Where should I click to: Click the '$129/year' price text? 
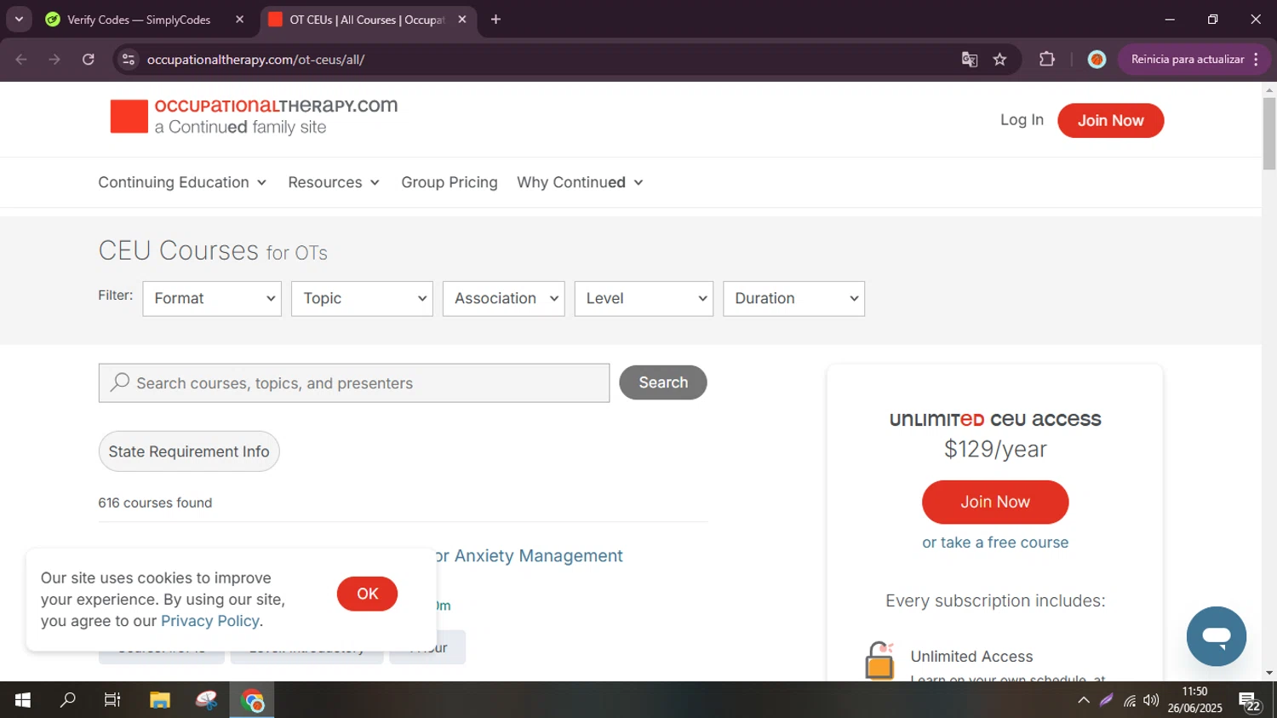coord(995,449)
